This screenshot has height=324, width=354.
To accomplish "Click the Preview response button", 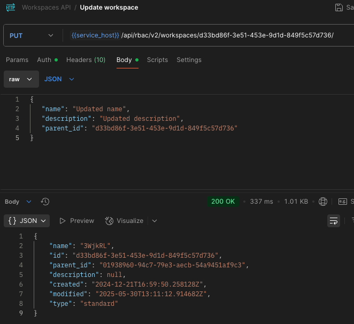I will [x=76, y=221].
